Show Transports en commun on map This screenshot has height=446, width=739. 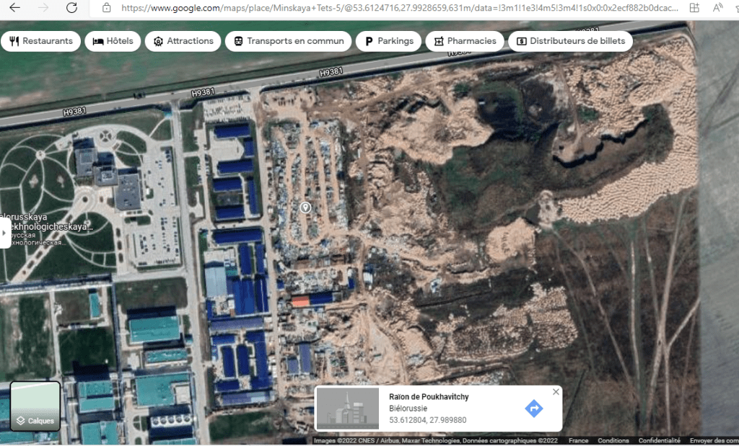[x=288, y=41]
